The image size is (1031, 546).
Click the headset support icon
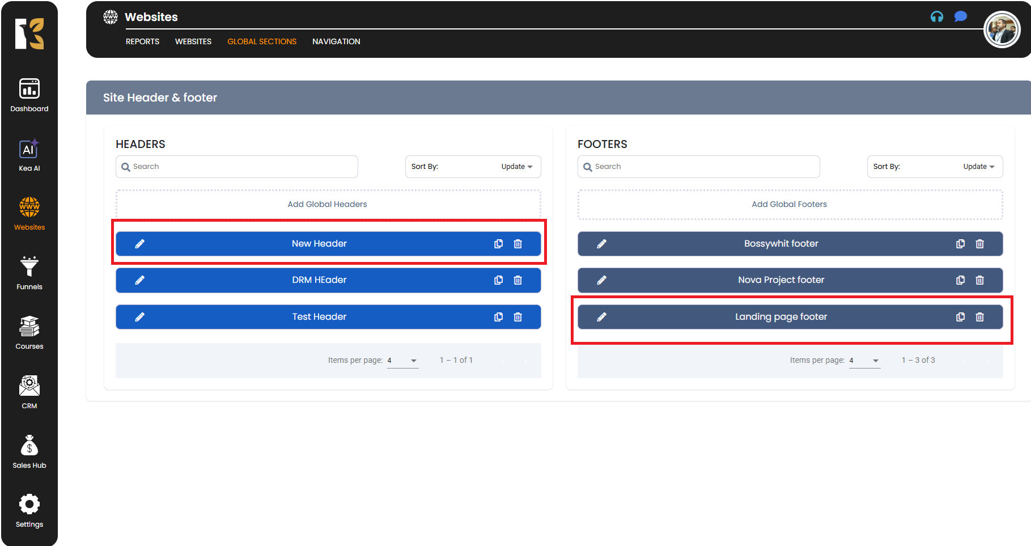936,16
